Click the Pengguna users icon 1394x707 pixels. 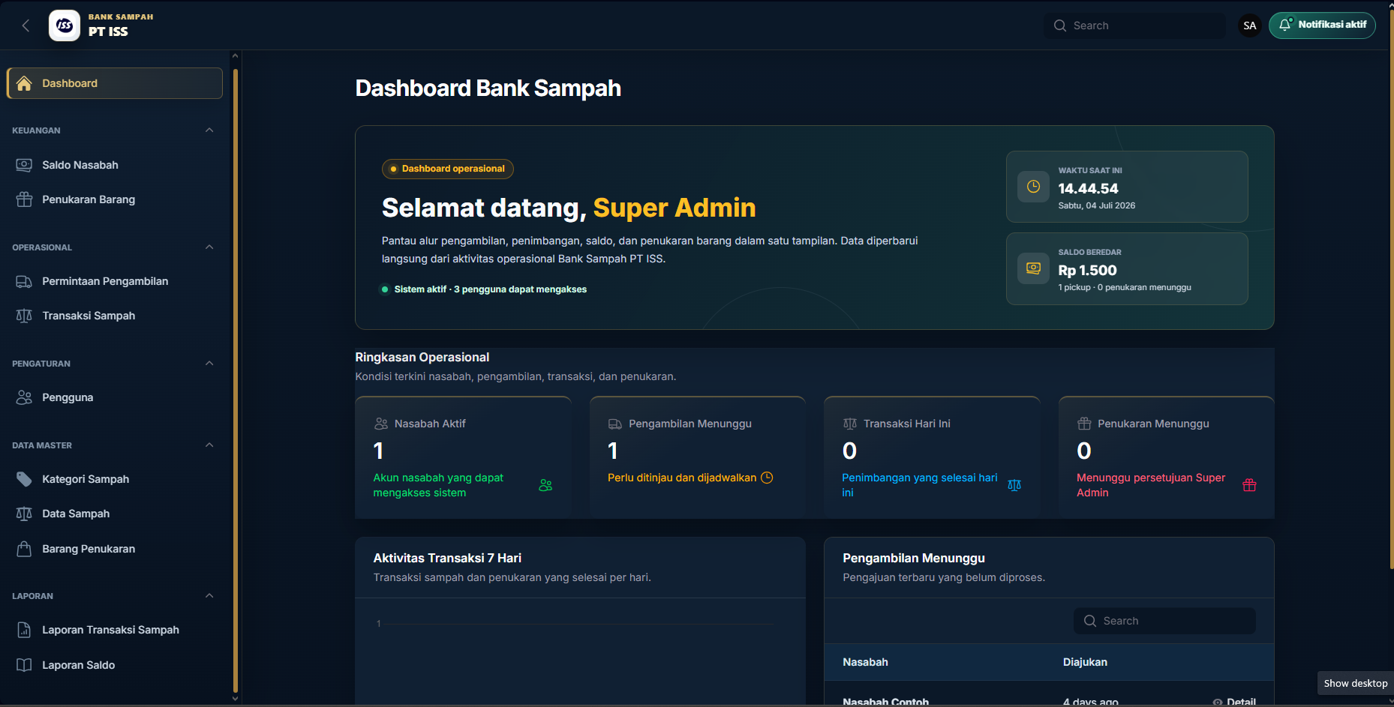(24, 397)
